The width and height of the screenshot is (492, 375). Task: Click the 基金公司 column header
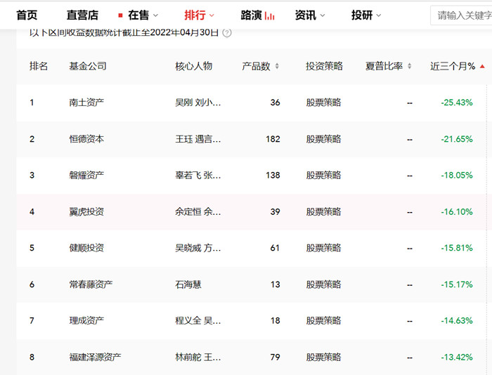(x=88, y=66)
